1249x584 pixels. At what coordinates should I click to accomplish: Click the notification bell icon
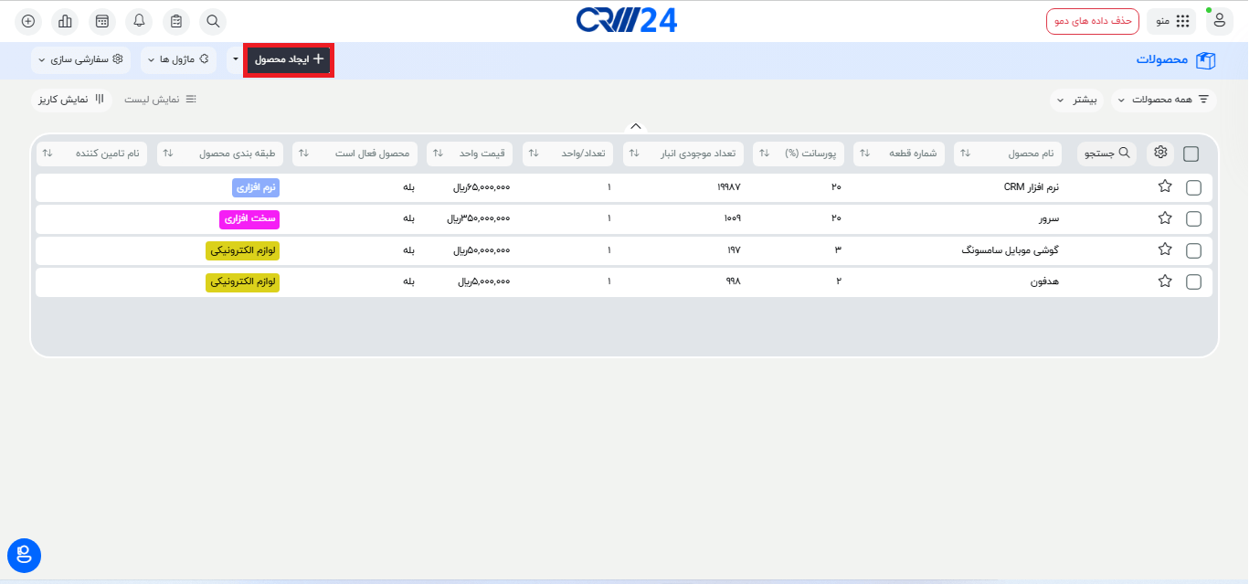(139, 20)
